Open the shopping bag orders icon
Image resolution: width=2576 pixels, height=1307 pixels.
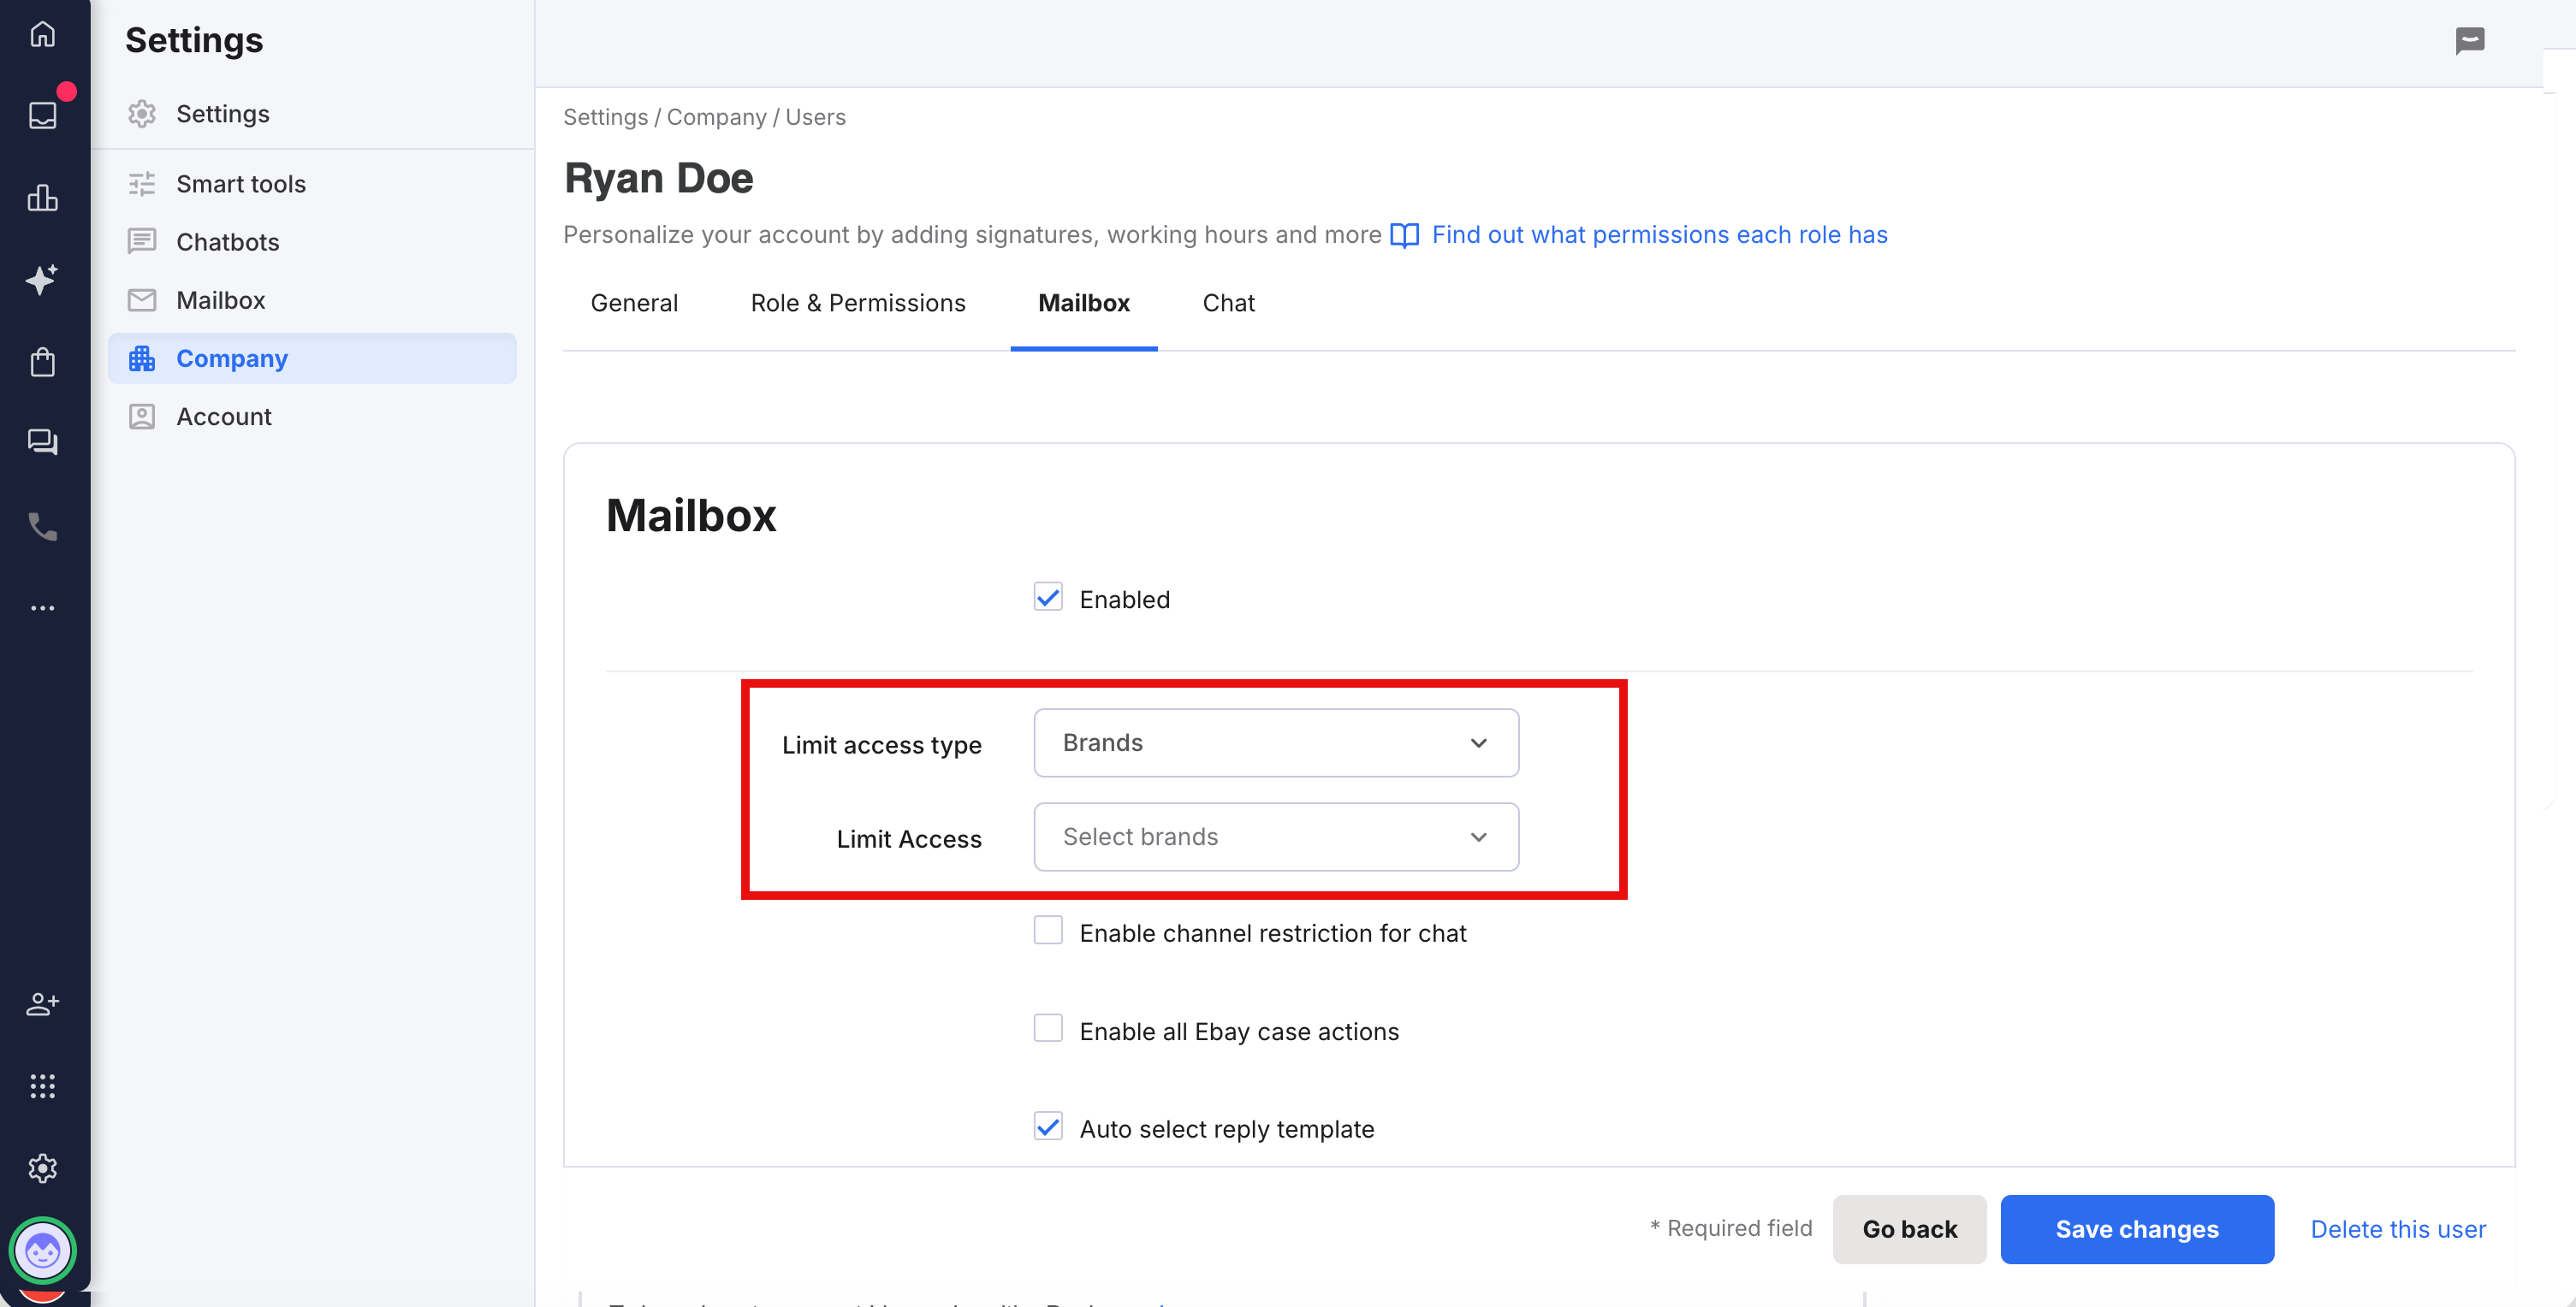[42, 361]
